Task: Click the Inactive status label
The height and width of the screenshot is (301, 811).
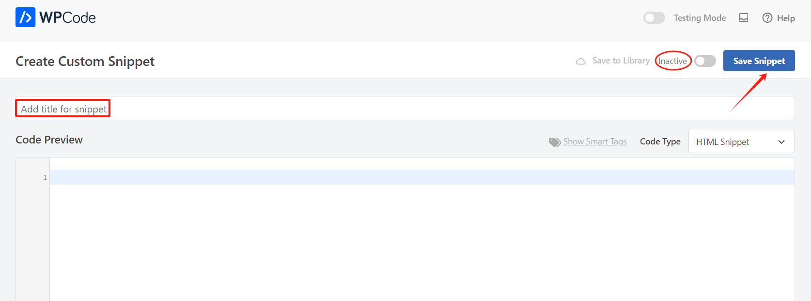Action: tap(672, 61)
